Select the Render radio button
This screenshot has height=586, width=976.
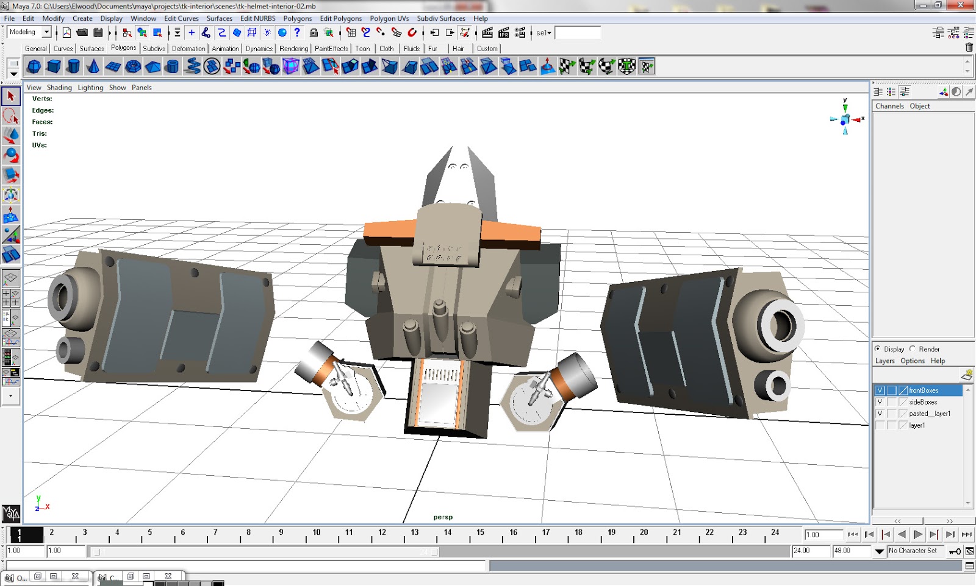[913, 349]
